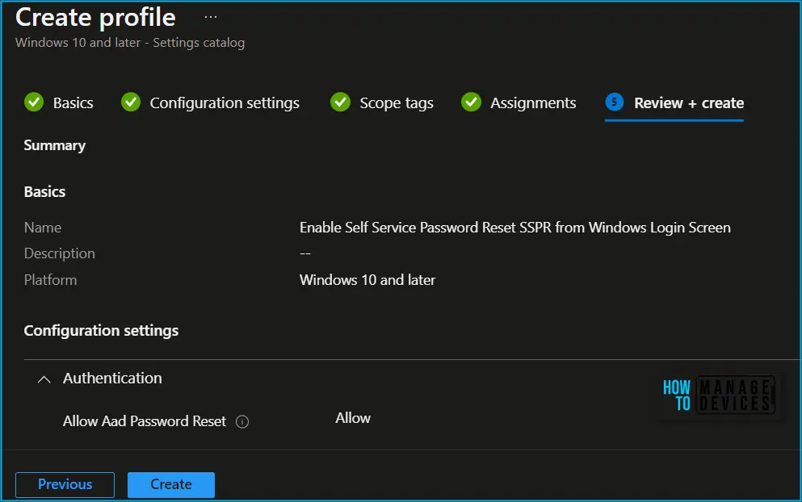The width and height of the screenshot is (802, 502).
Task: Click the Previous button
Action: (x=65, y=484)
